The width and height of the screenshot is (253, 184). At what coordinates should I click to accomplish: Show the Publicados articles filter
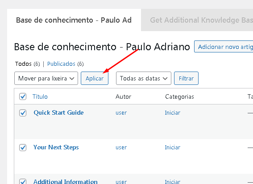tap(61, 64)
